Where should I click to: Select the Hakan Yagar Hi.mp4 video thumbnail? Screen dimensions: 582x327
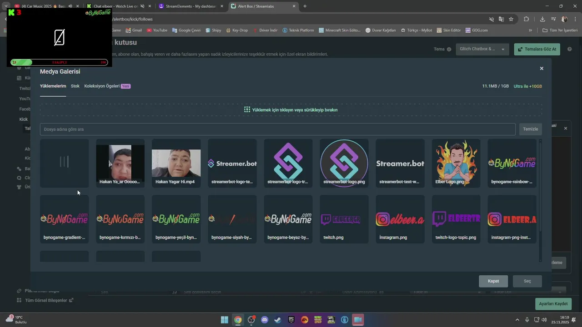(x=176, y=163)
